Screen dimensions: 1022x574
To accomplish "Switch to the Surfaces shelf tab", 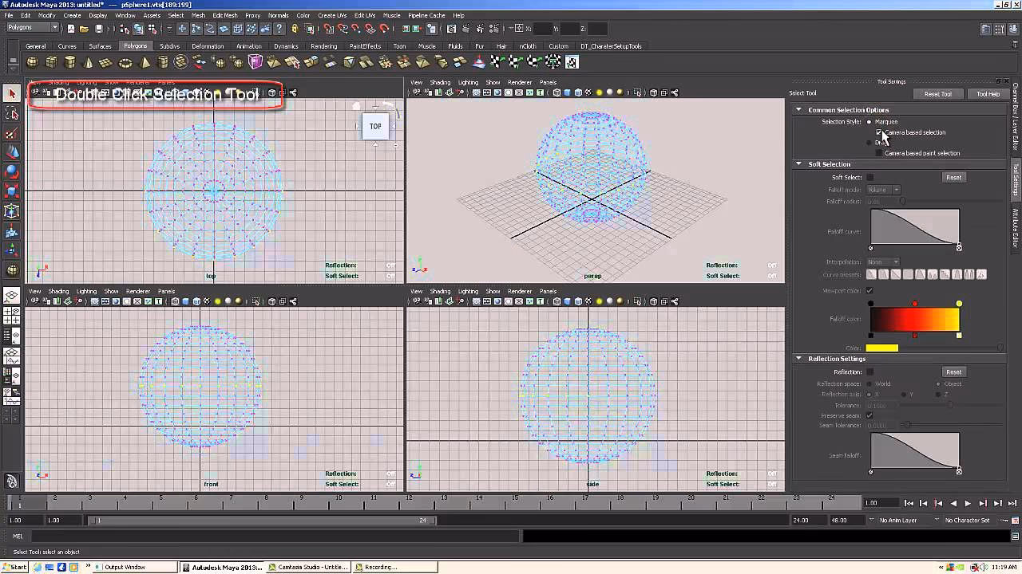I will (x=101, y=46).
